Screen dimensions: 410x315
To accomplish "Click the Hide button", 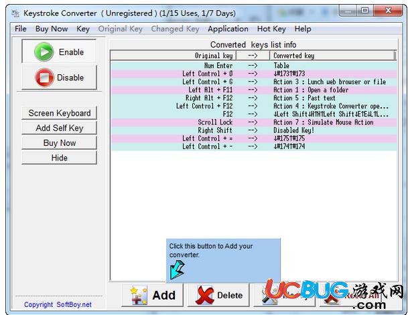I will [x=60, y=158].
